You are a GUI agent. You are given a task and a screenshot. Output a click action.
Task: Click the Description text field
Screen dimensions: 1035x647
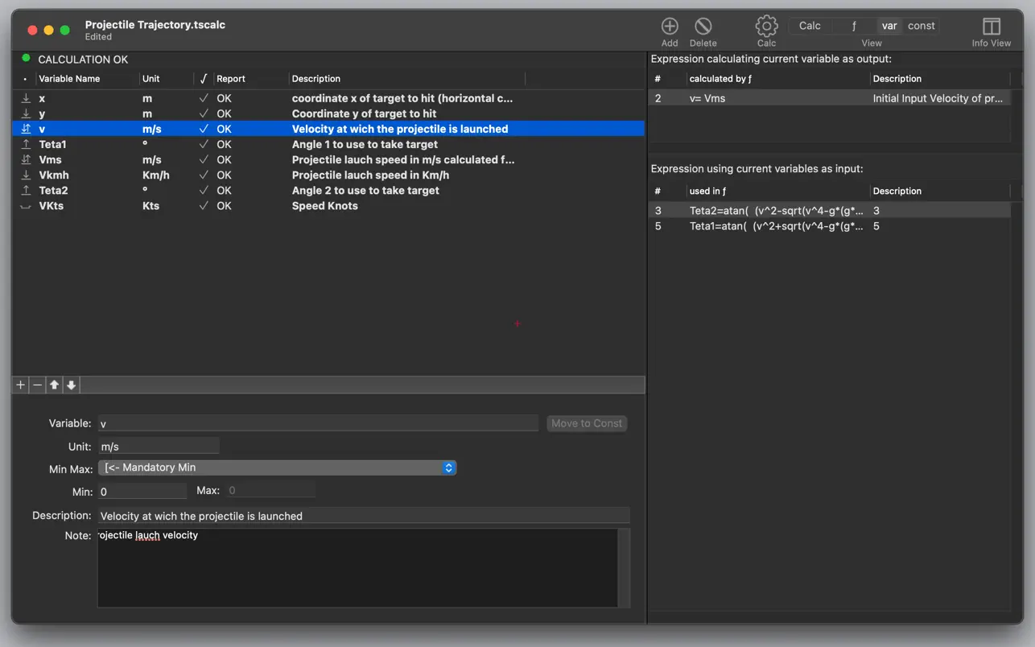[363, 516]
